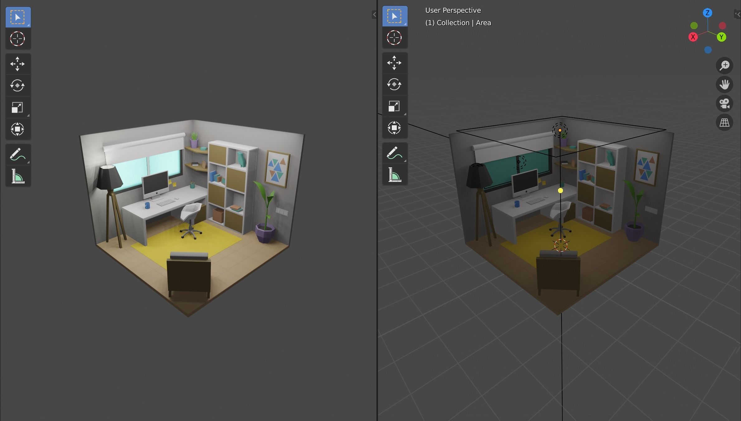Select the orange area light at ceiling
Image resolution: width=741 pixels, height=421 pixels.
(560, 130)
